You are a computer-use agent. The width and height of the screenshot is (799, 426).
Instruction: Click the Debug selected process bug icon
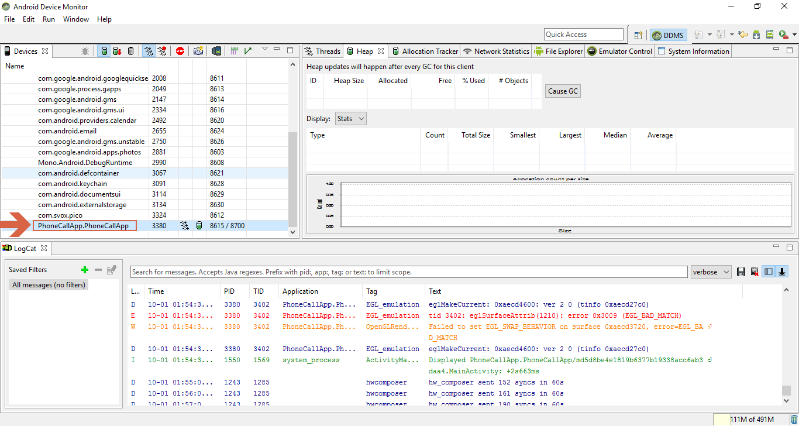[85, 51]
